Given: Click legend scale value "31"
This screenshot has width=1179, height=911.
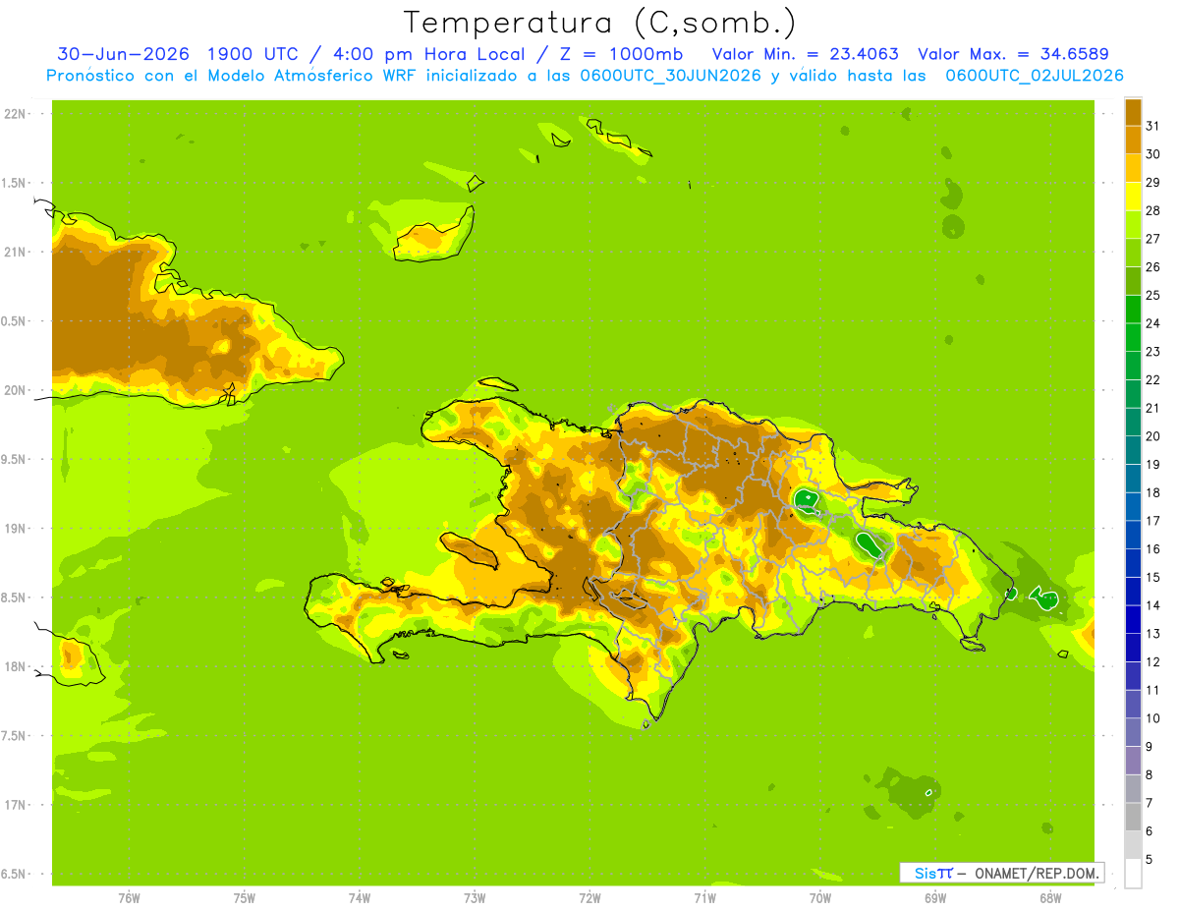Looking at the screenshot, I should [x=1152, y=126].
